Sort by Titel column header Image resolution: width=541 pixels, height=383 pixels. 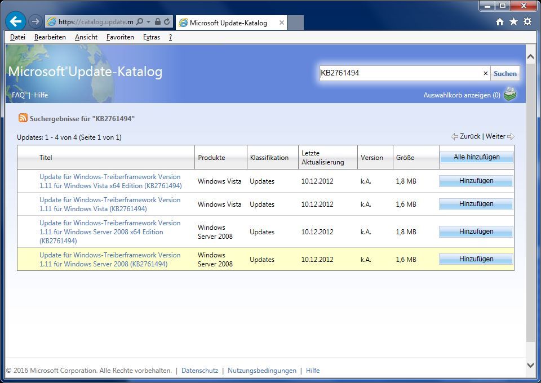pyautogui.click(x=46, y=158)
